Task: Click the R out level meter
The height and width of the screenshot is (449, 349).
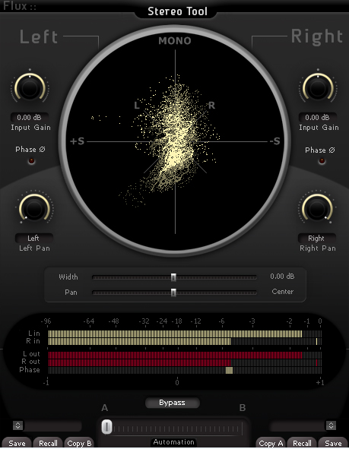Action: pos(185,363)
